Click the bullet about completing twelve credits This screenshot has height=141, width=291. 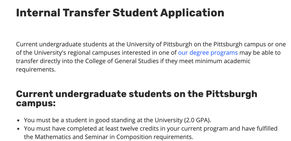[150, 129]
